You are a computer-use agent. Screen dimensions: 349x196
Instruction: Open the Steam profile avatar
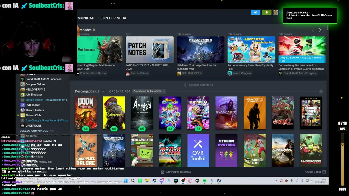[x=276, y=12]
